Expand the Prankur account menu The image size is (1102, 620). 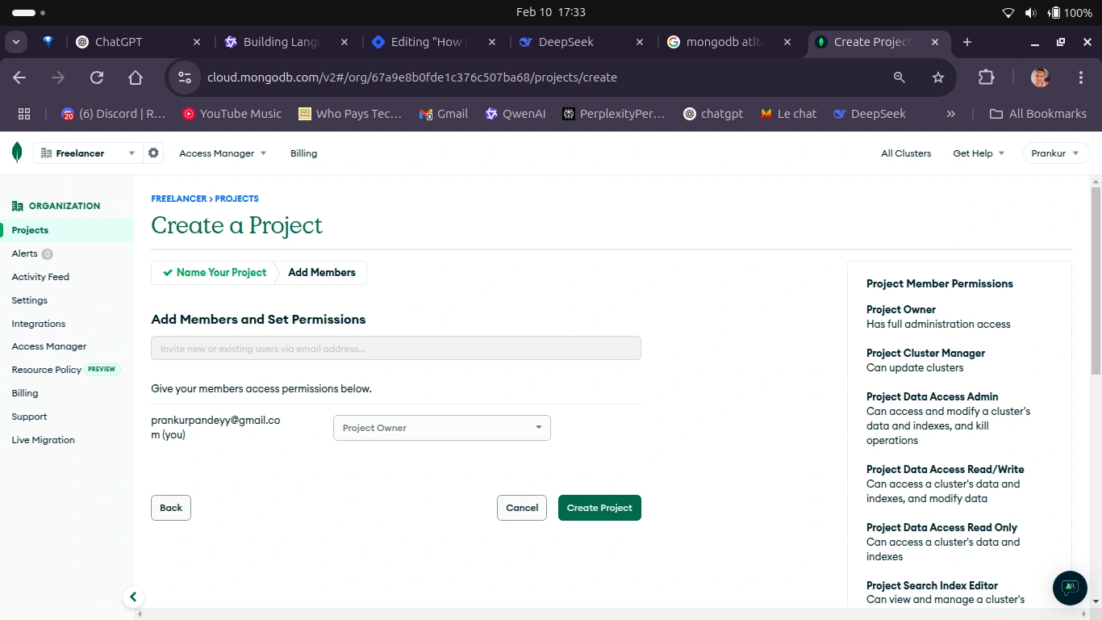click(1055, 153)
